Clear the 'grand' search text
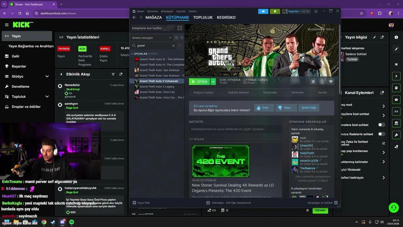 click(173, 45)
